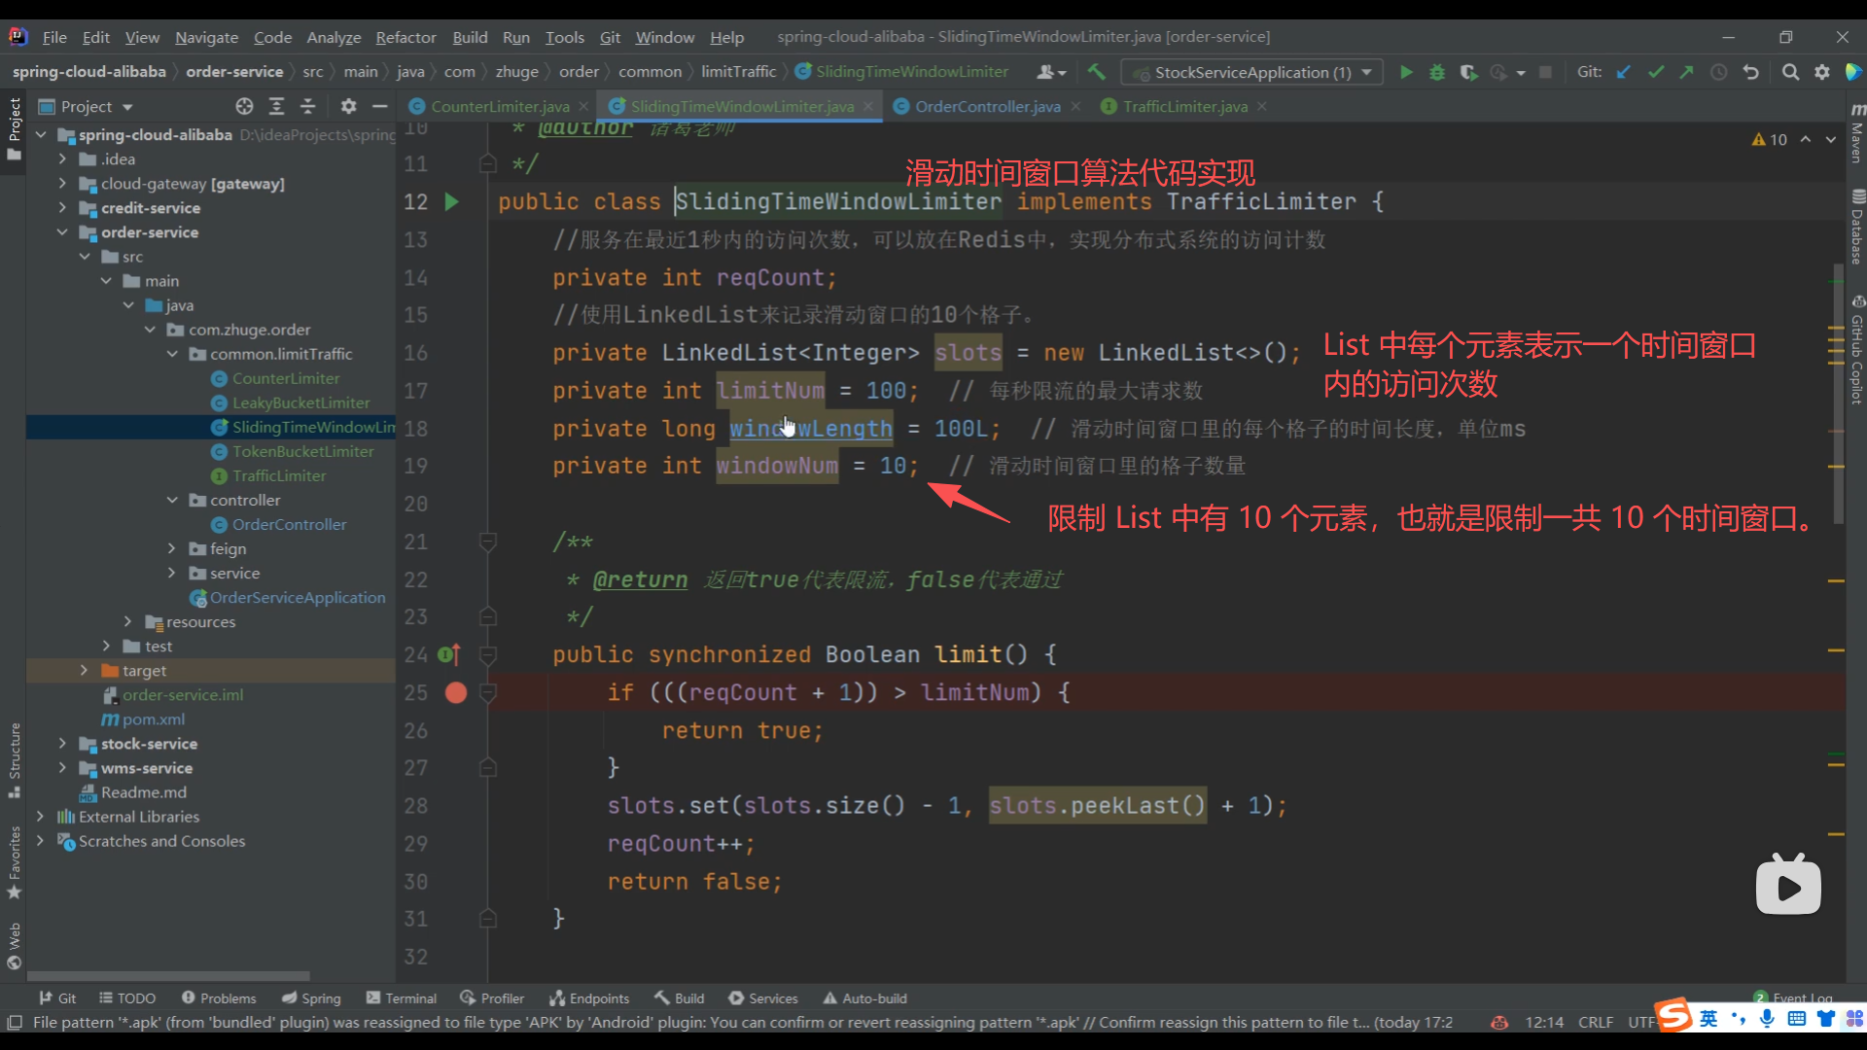Open StockServiceApplication run configuration dropdown
This screenshot has height=1050, width=1867.
1251,72
